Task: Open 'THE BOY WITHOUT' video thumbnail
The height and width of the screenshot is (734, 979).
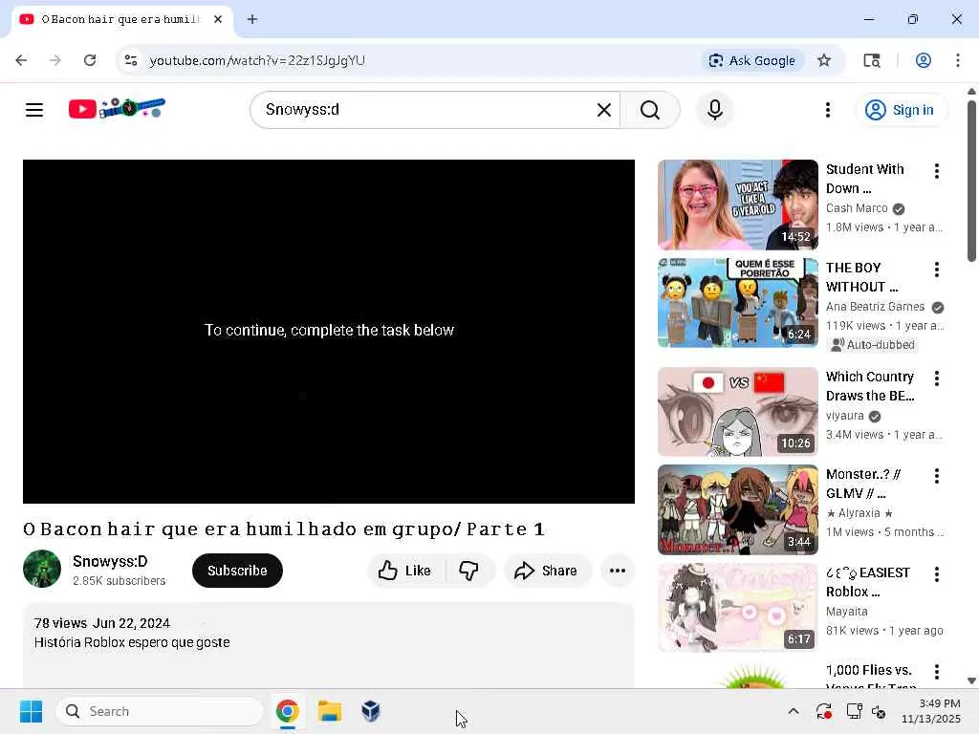Action: [738, 303]
